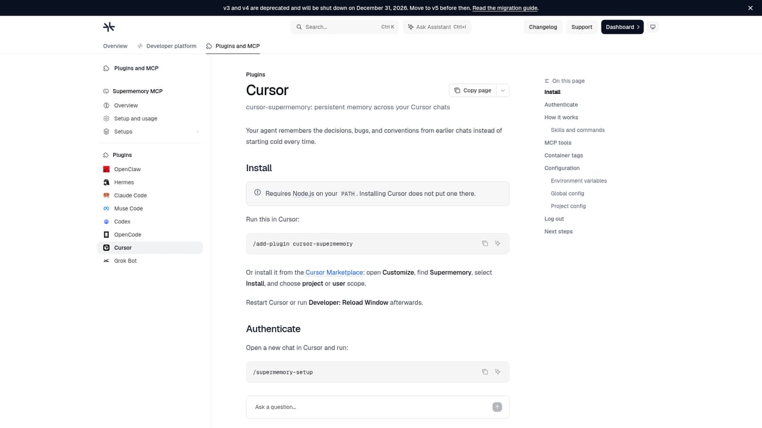Viewport: 762px width, 428px height.
Task: Jump to Authenticate in On this page
Action: click(x=561, y=105)
